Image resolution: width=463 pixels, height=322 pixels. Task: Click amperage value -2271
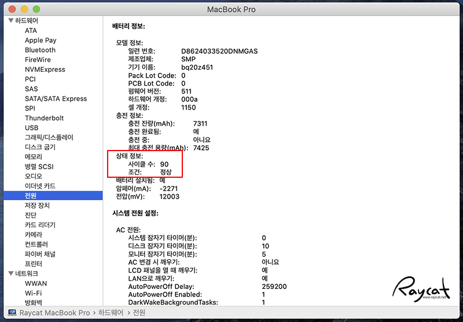pyautogui.click(x=168, y=188)
